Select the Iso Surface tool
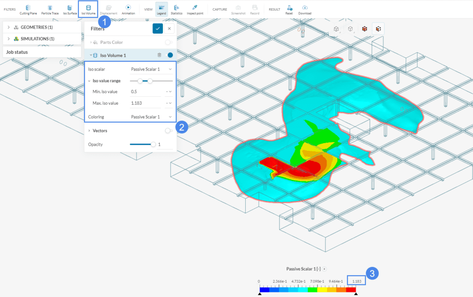The height and width of the screenshot is (297, 473). tap(69, 8)
